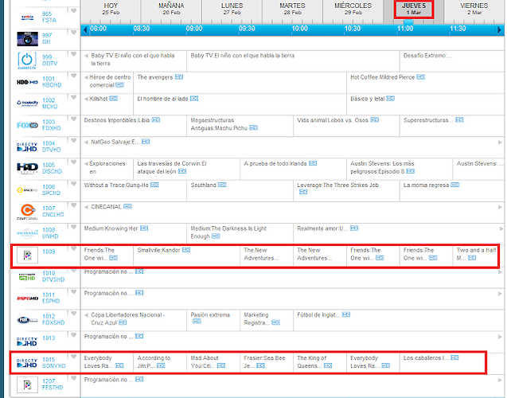
Task: Open the Smallville: Kandor program
Action: point(159,250)
